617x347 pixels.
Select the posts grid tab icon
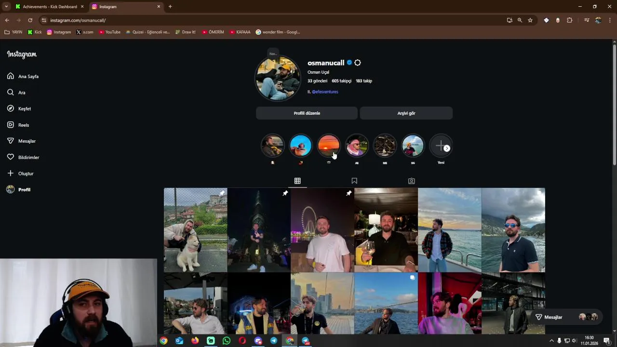tap(297, 181)
